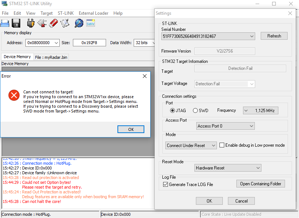
Task: Click log line 'Device ID:0x000' at 15:42:27
Action: click(x=27, y=168)
